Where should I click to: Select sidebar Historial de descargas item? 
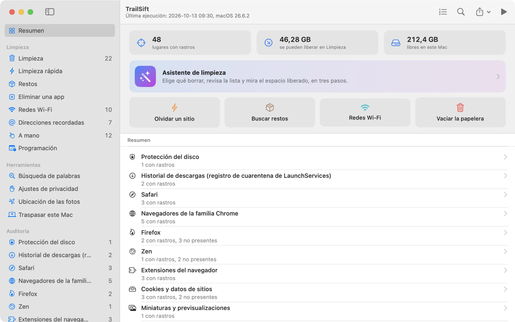[x=60, y=255]
